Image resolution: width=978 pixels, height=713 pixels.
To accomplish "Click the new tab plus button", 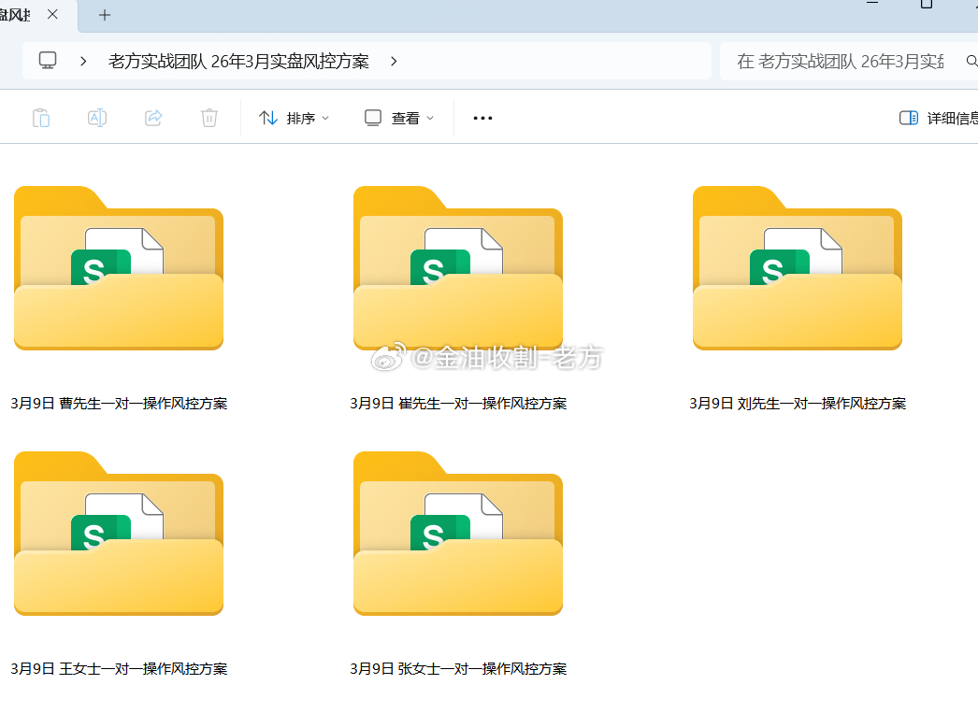I will point(104,15).
